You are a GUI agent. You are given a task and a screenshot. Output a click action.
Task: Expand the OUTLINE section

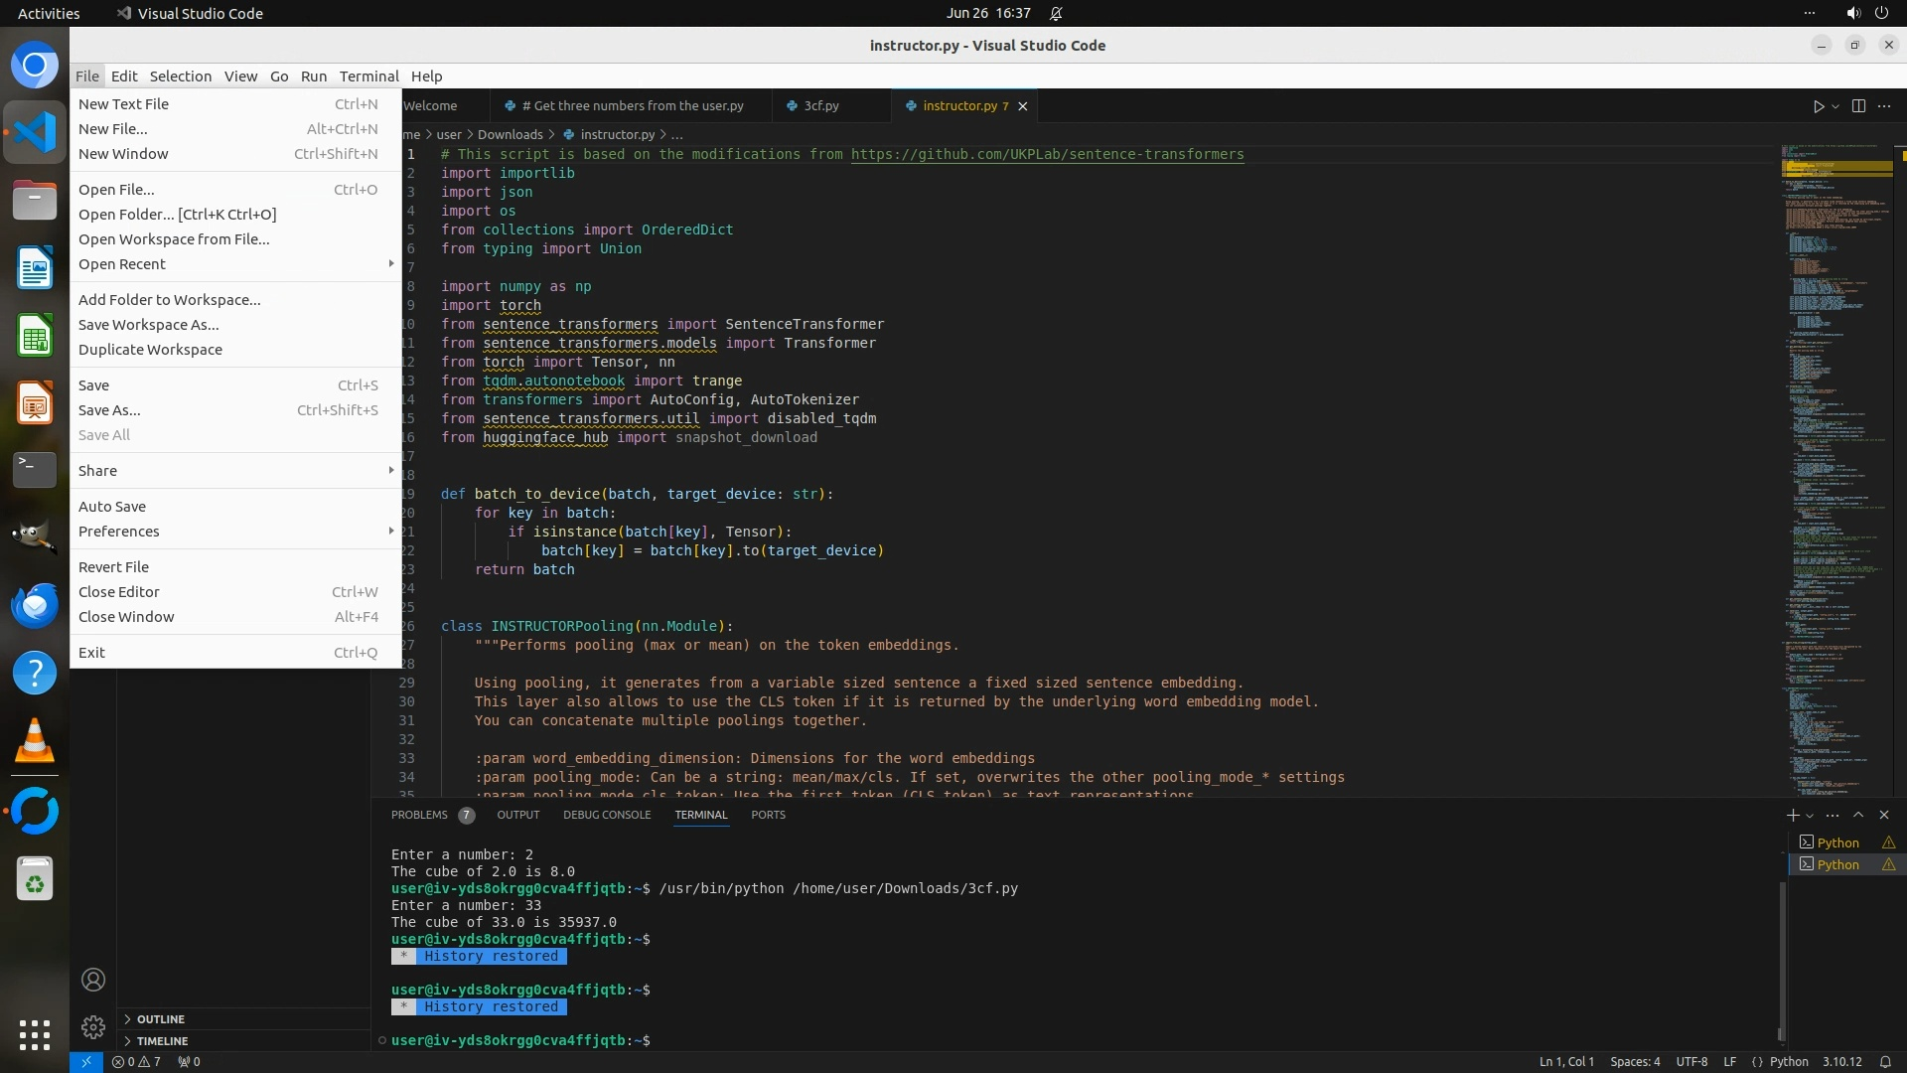pos(161,1019)
